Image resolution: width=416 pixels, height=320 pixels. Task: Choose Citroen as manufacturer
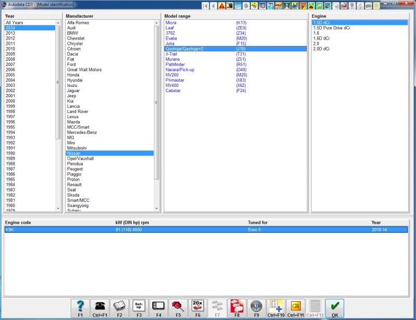point(110,49)
